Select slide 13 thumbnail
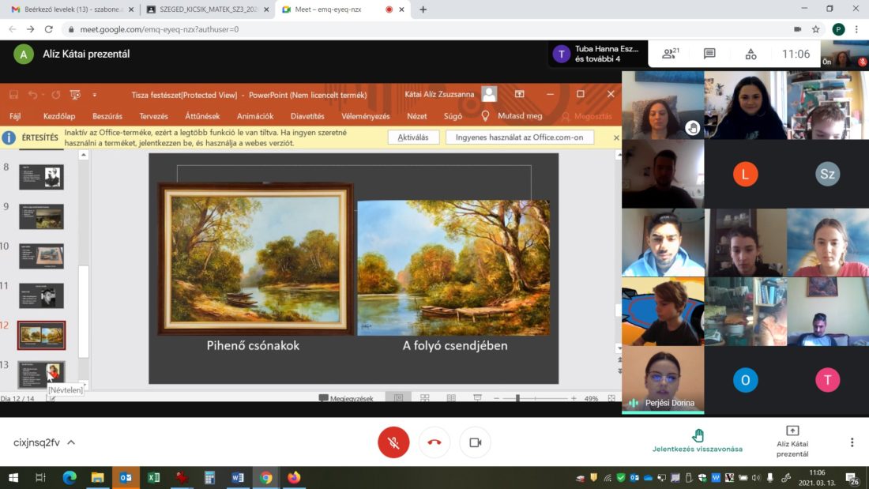 [x=42, y=374]
